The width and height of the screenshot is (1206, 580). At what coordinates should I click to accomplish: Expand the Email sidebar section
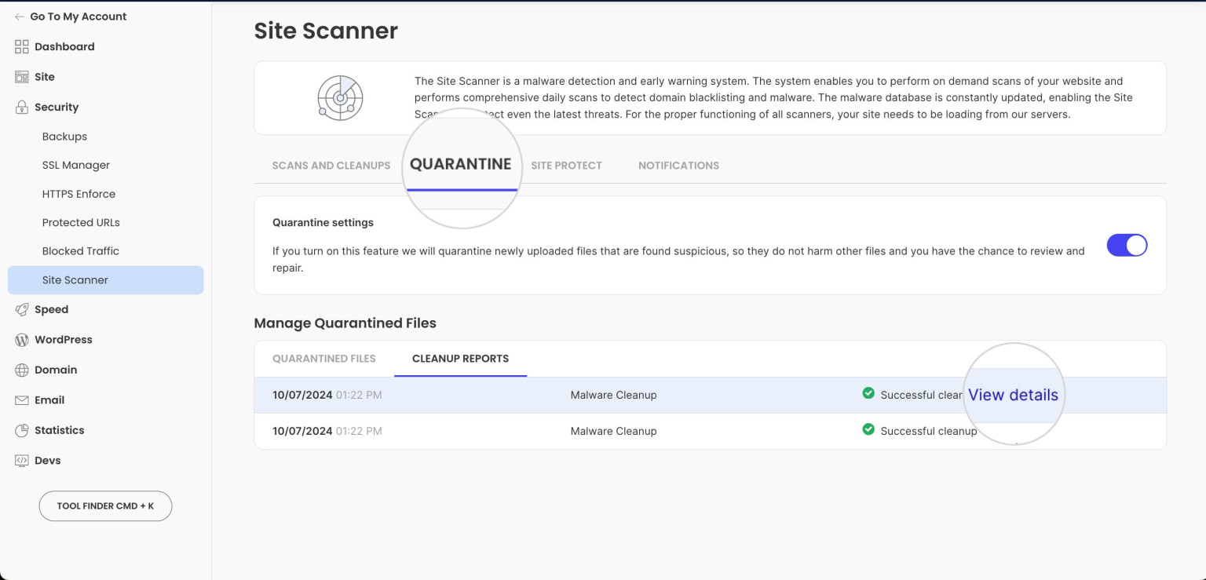[x=49, y=400]
